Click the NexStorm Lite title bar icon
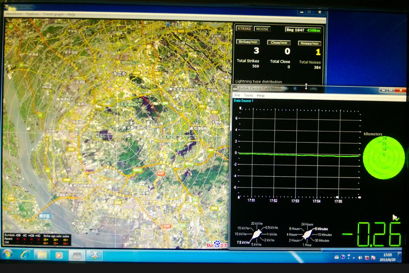 pos(7,6)
